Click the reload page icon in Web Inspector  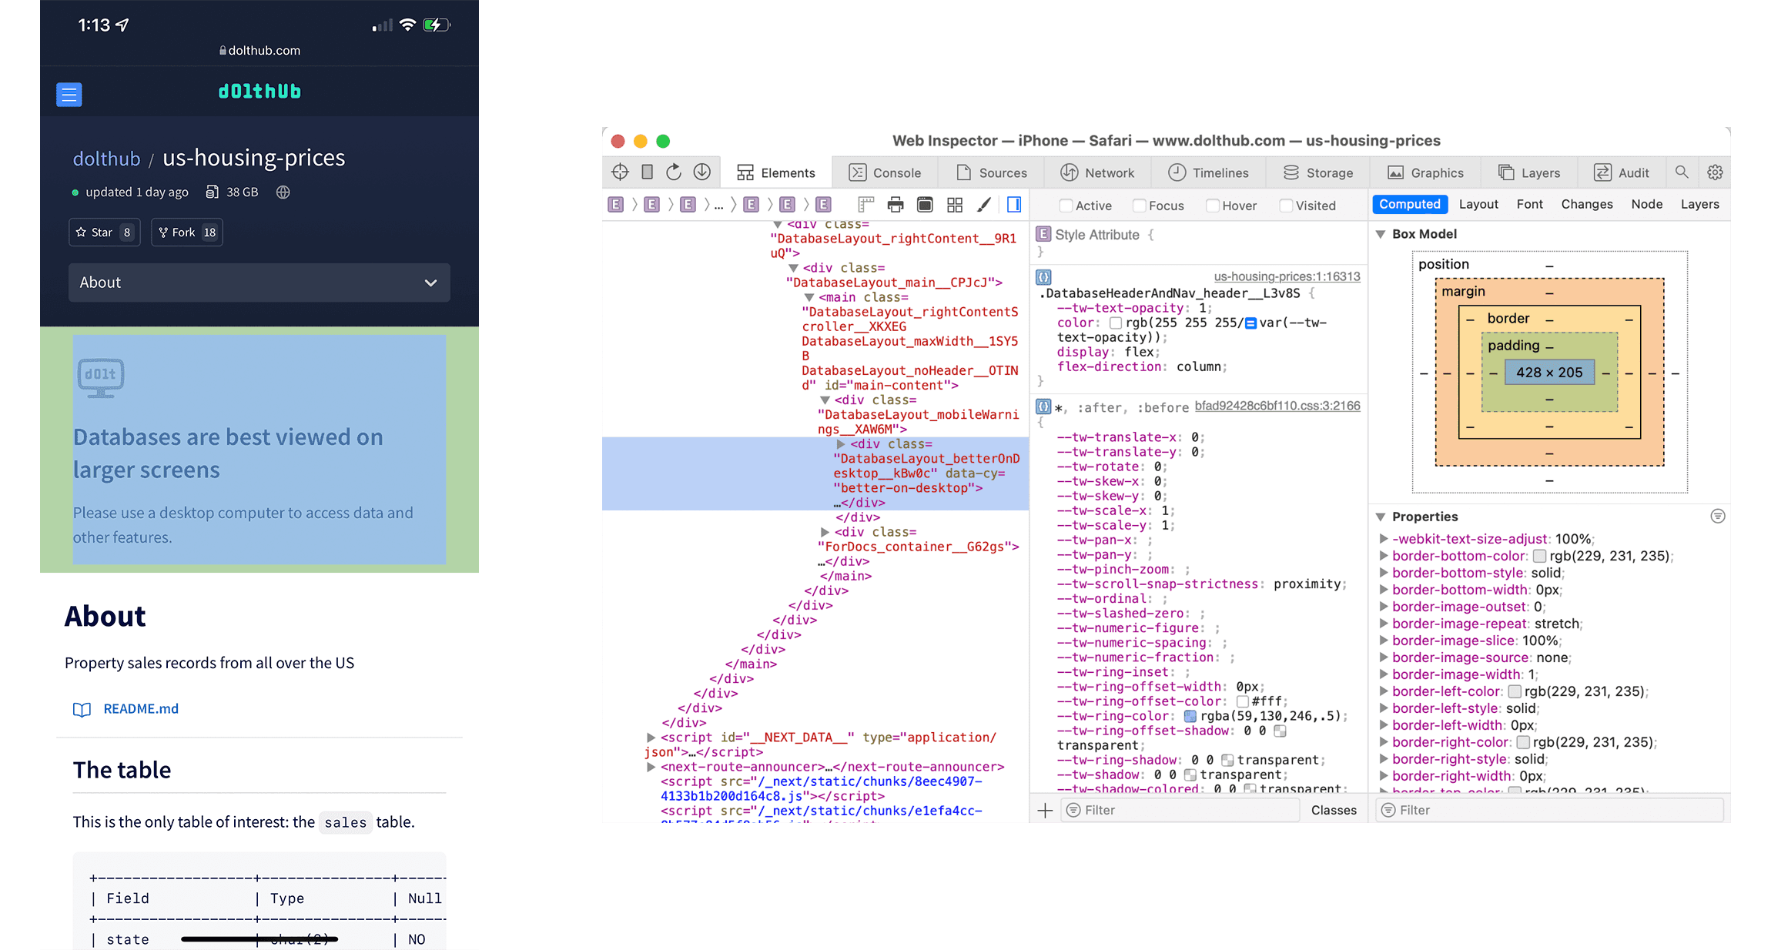coord(674,172)
